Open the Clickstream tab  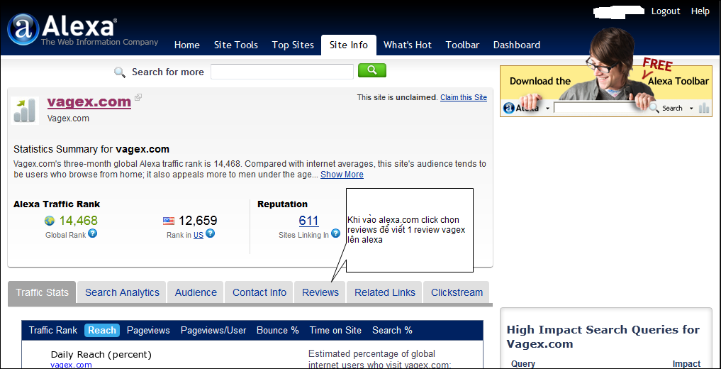tap(457, 292)
